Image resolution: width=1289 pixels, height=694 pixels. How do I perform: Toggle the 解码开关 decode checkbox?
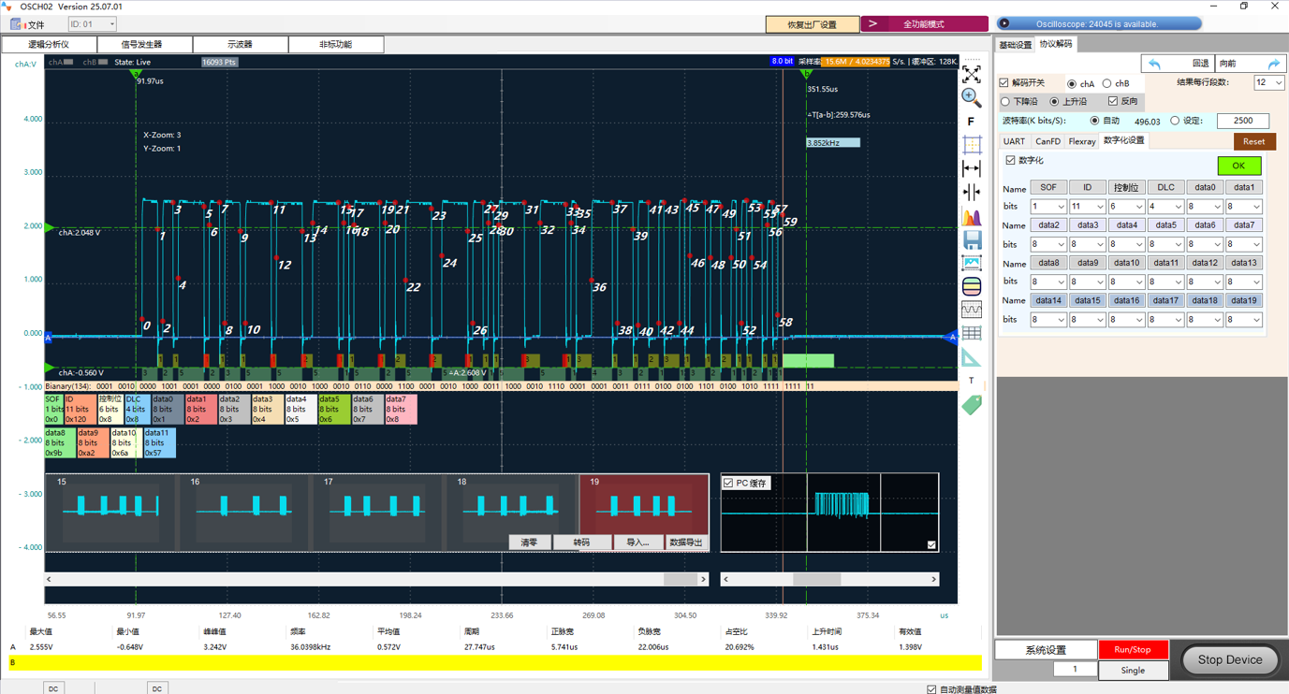[1004, 83]
